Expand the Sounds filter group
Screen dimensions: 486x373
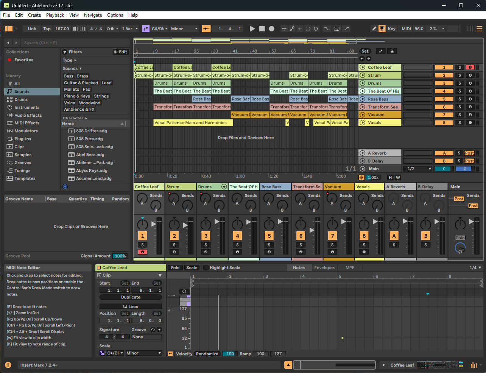pyautogui.click(x=72, y=68)
